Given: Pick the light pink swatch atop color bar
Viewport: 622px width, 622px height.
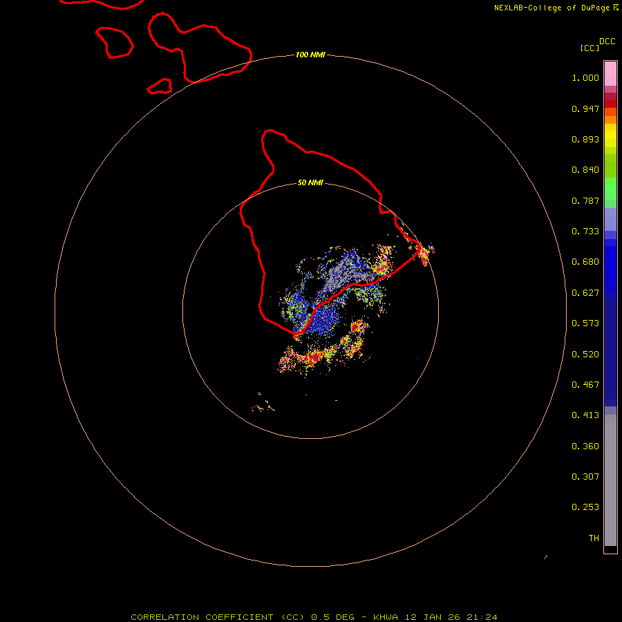Looking at the screenshot, I should [610, 74].
